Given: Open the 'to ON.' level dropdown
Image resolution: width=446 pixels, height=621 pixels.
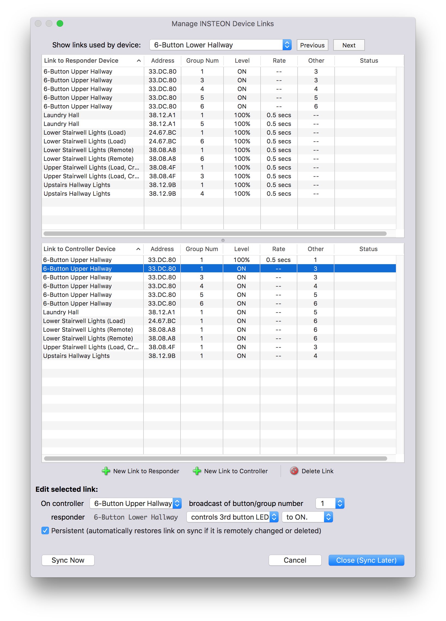Looking at the screenshot, I should pyautogui.click(x=307, y=517).
